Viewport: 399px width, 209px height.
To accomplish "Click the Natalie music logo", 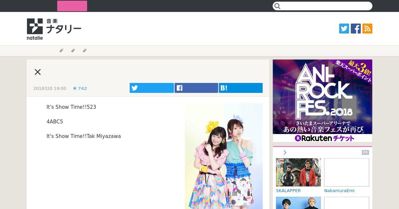I will pyautogui.click(x=54, y=29).
